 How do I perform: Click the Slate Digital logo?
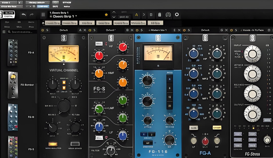[x=7, y=14]
